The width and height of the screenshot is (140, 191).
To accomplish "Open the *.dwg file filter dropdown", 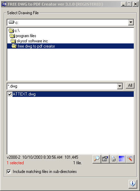I will [120, 86].
